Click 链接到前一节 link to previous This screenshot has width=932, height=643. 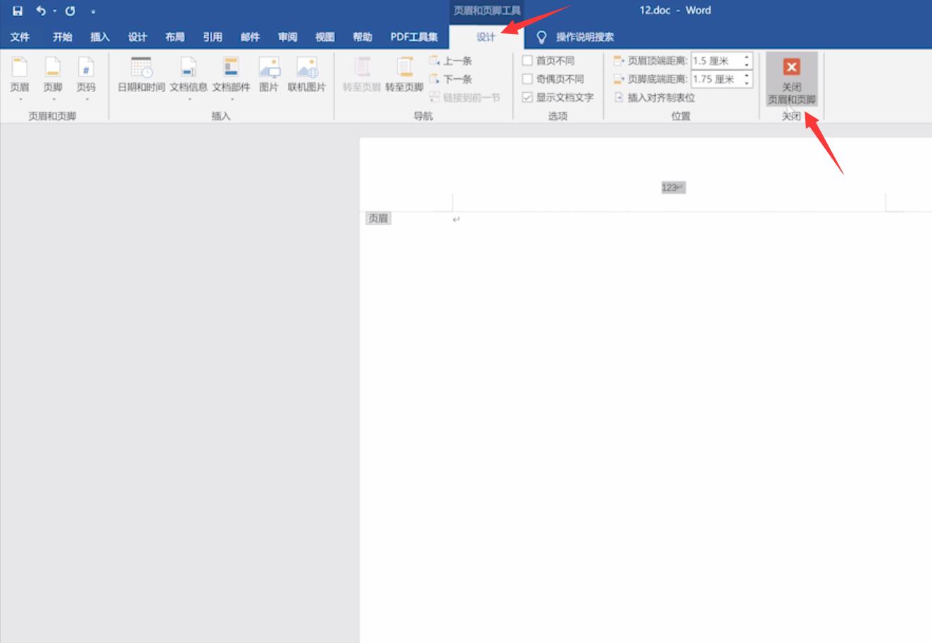click(x=465, y=97)
